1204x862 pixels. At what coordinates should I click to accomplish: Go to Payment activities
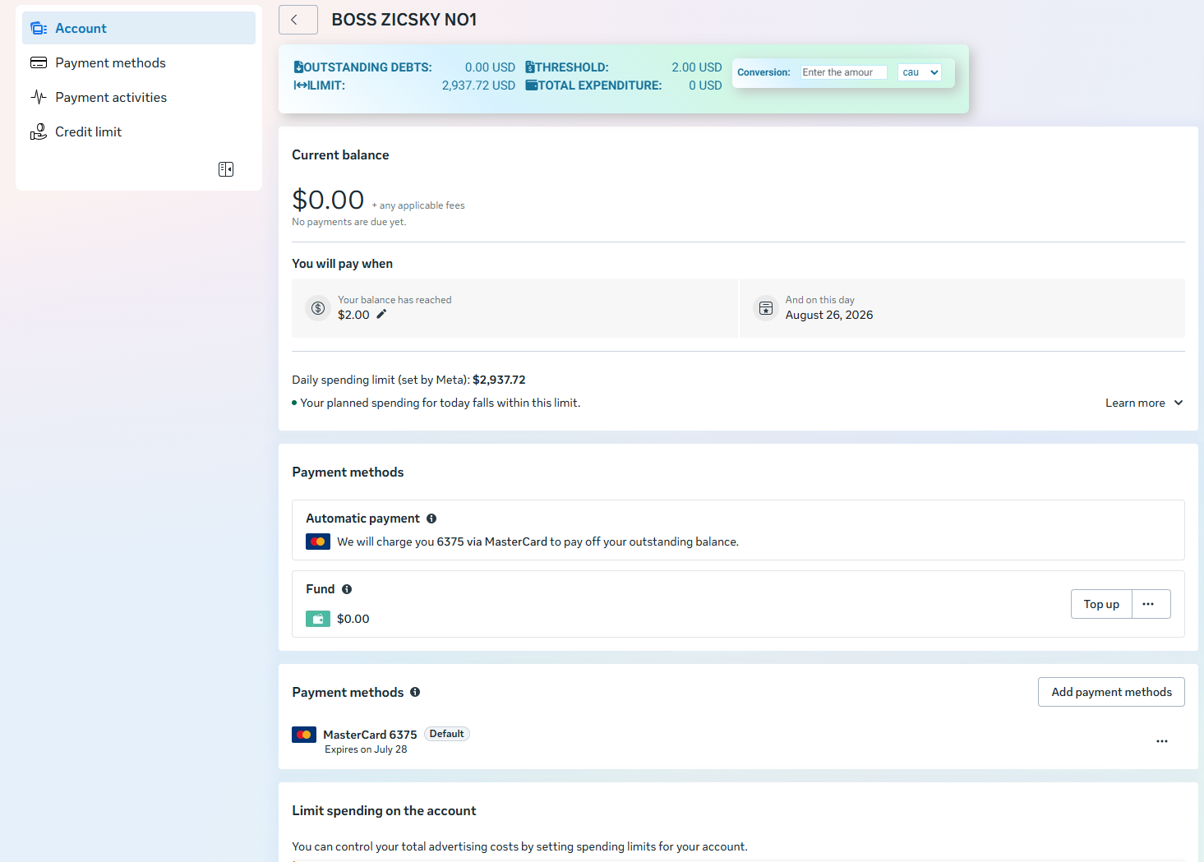coord(139,97)
